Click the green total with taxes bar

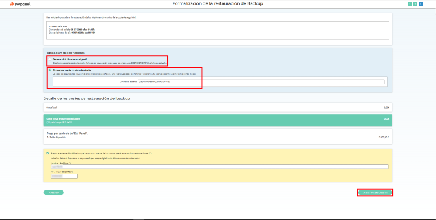218,120
